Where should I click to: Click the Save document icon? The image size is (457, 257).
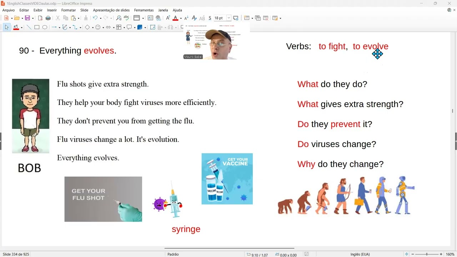(x=27, y=18)
